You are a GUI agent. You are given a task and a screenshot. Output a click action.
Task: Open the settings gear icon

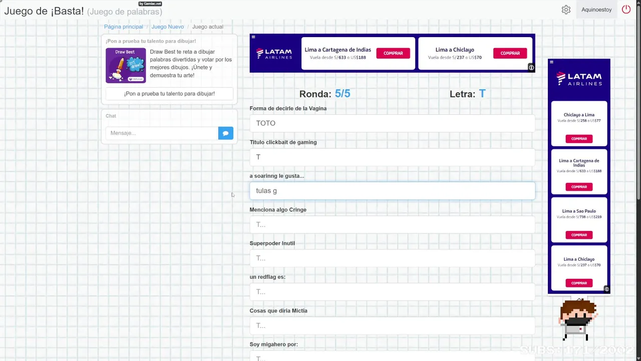click(566, 10)
